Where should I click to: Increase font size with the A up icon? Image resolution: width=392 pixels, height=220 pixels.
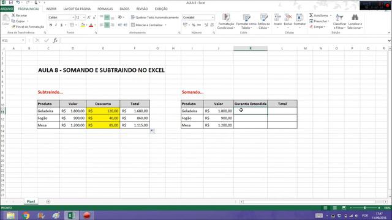coord(89,18)
